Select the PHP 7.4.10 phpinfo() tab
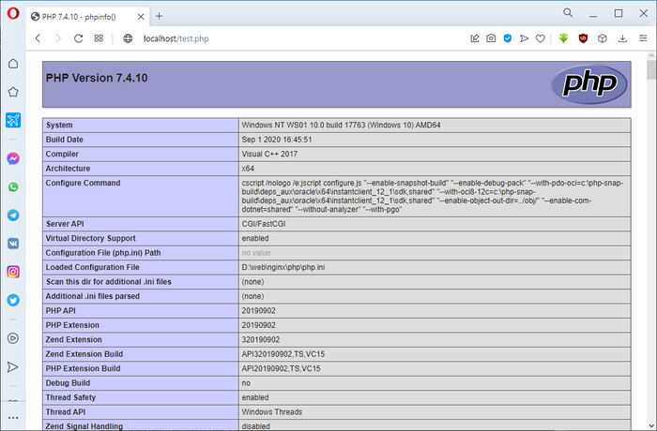This screenshot has width=657, height=431. (x=84, y=16)
